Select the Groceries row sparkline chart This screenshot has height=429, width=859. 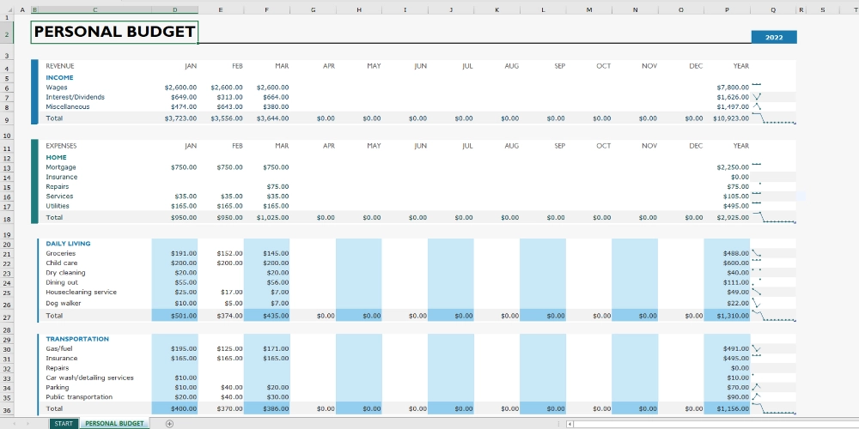757,253
